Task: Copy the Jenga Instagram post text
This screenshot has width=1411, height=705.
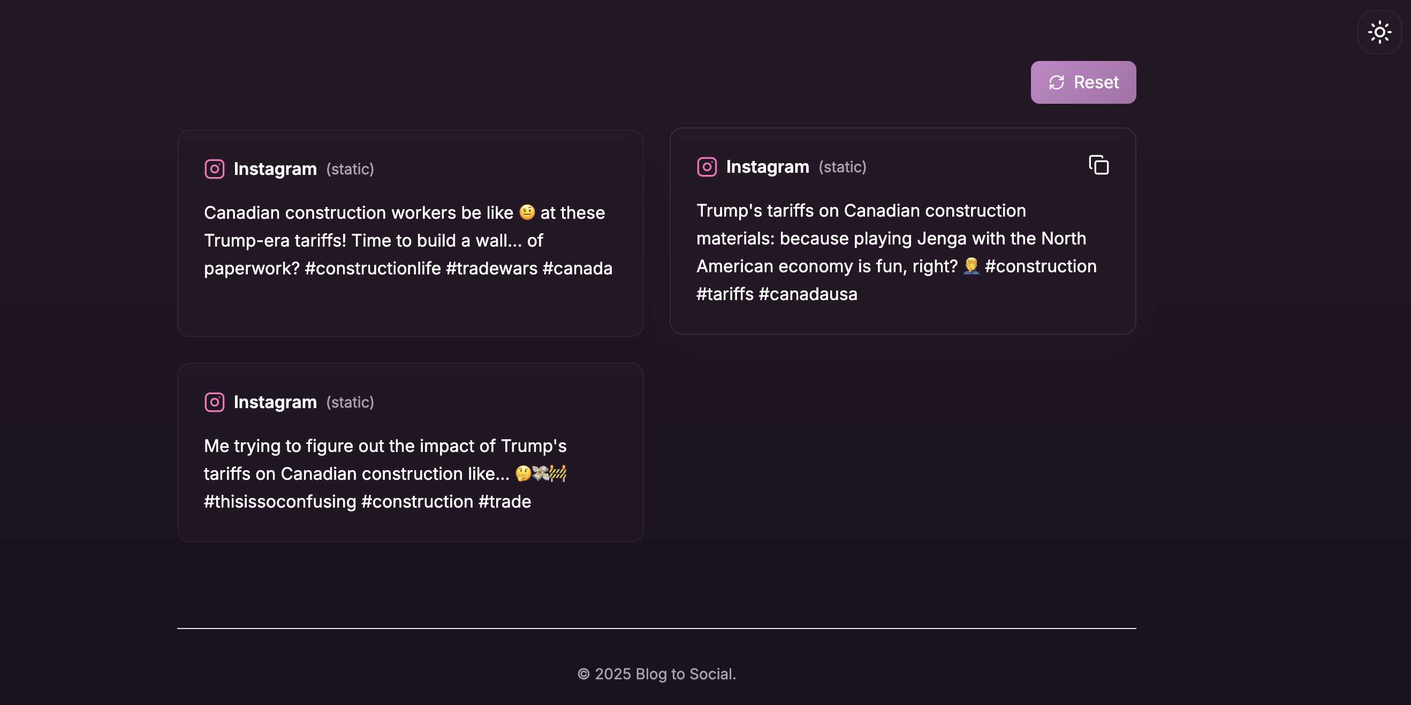Action: point(1098,165)
